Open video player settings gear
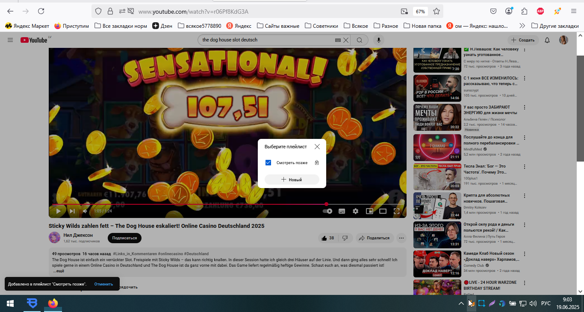Screen dimensions: 584x312 coord(355,211)
